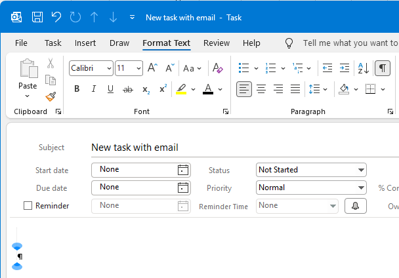
Task: Click the Outlook app icon
Action: coord(16,17)
